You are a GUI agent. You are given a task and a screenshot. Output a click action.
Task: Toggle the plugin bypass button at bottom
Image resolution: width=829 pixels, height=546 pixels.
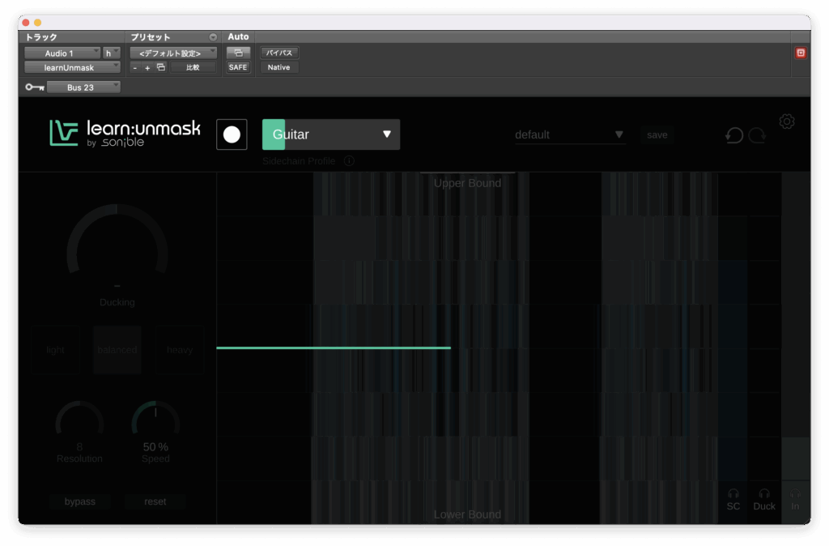pyautogui.click(x=80, y=501)
